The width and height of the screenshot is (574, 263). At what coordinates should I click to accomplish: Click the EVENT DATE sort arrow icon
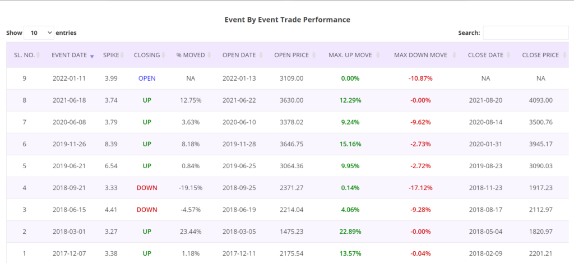92,56
